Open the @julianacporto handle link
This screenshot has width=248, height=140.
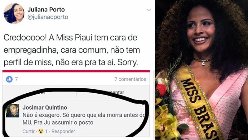click(48, 17)
